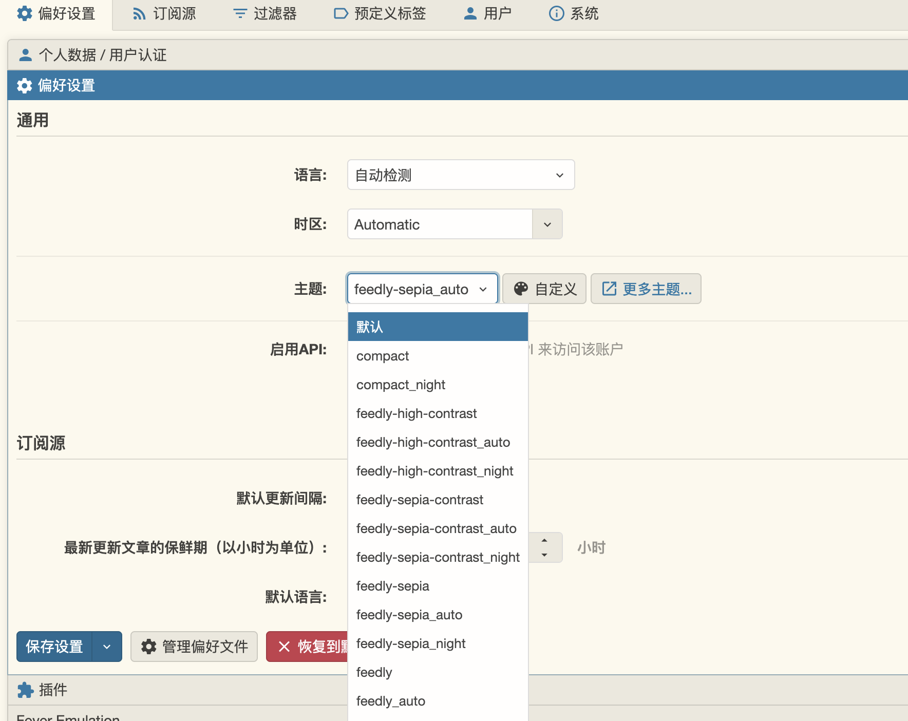This screenshot has width=908, height=721.
Task: Choose feedly-sepia-contrast theme option
Action: (x=438, y=500)
